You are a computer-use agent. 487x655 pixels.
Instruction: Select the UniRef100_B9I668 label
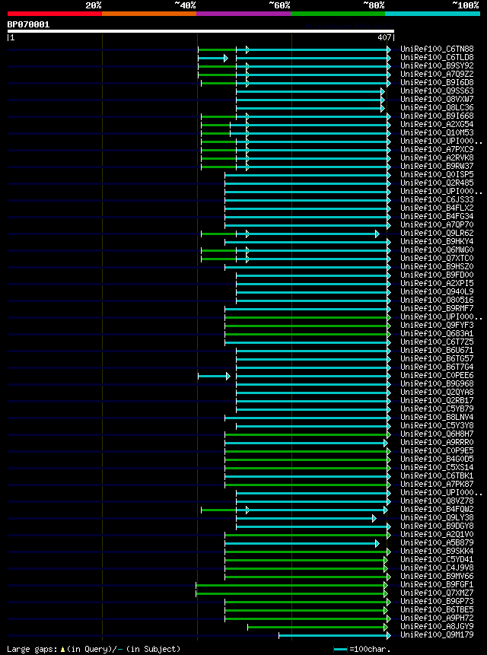tap(437, 116)
